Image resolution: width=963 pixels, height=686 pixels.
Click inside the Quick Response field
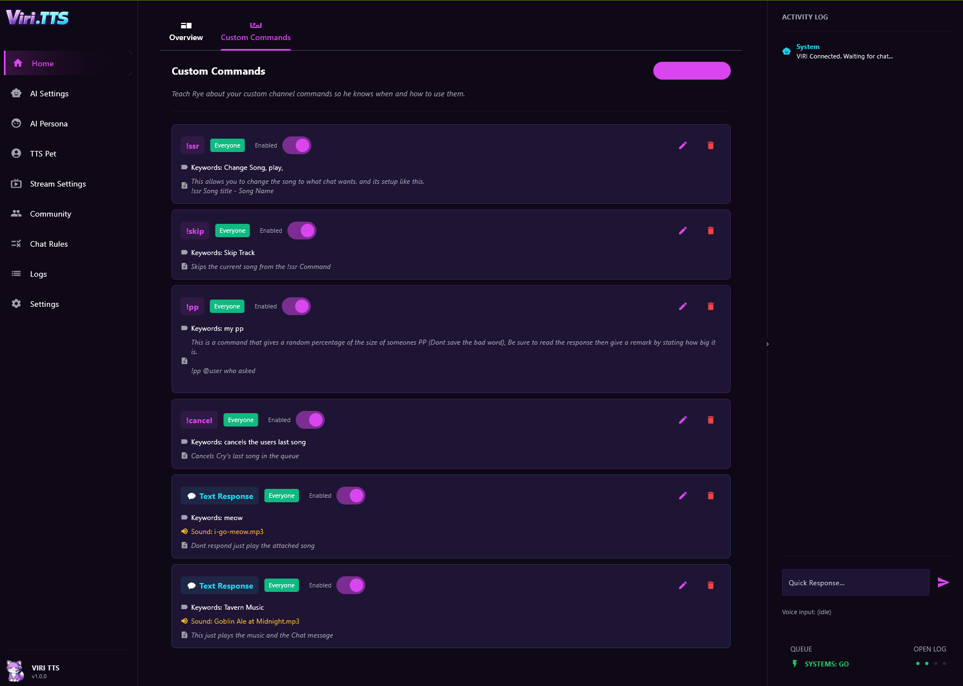(x=855, y=582)
